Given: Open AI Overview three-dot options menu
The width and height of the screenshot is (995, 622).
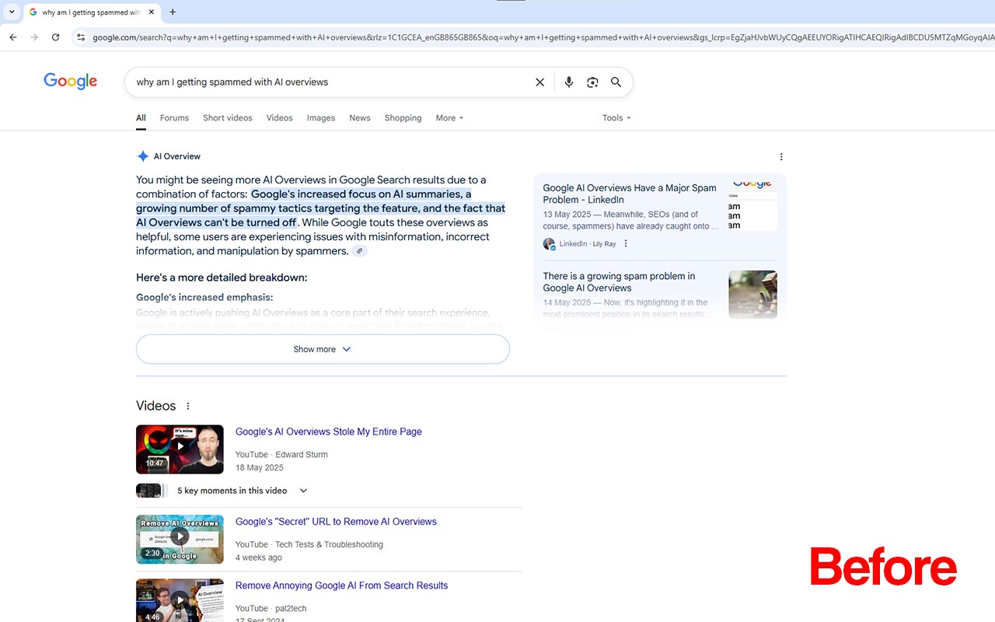Looking at the screenshot, I should point(781,156).
